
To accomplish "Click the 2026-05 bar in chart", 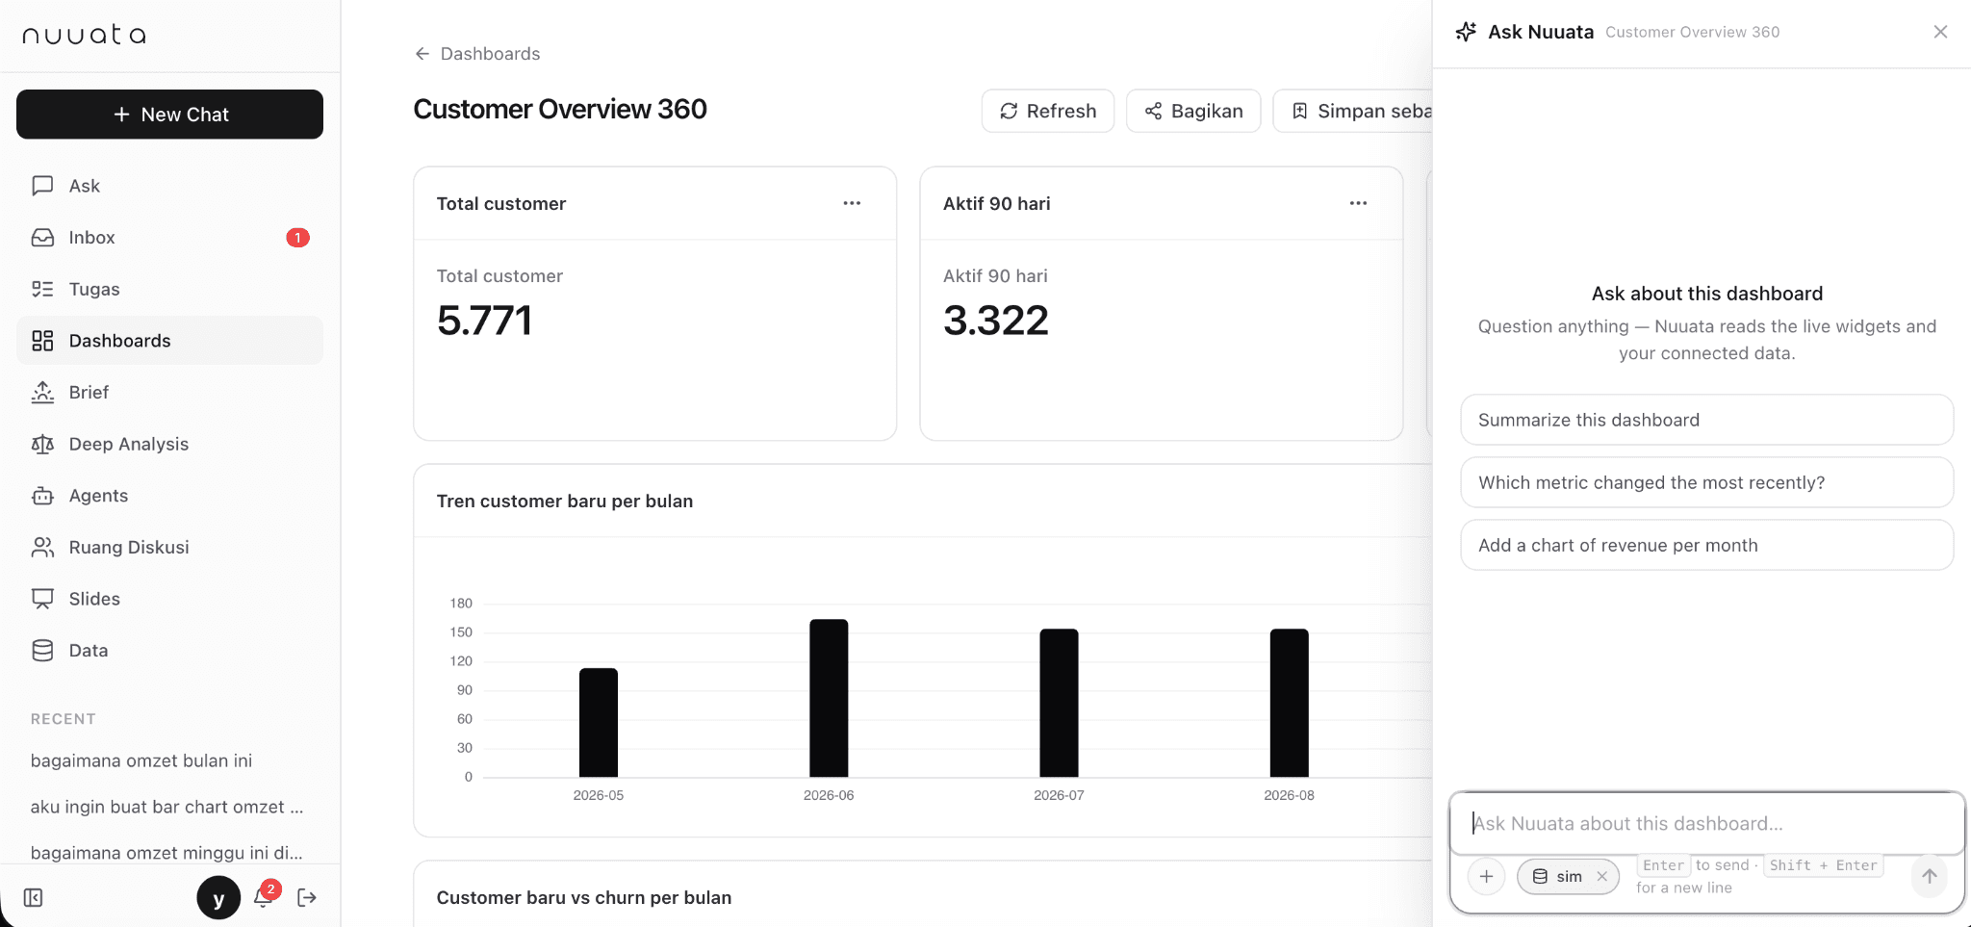I will pyautogui.click(x=599, y=723).
